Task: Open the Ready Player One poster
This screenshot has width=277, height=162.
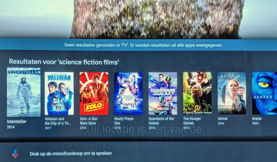Action: pos(128,93)
